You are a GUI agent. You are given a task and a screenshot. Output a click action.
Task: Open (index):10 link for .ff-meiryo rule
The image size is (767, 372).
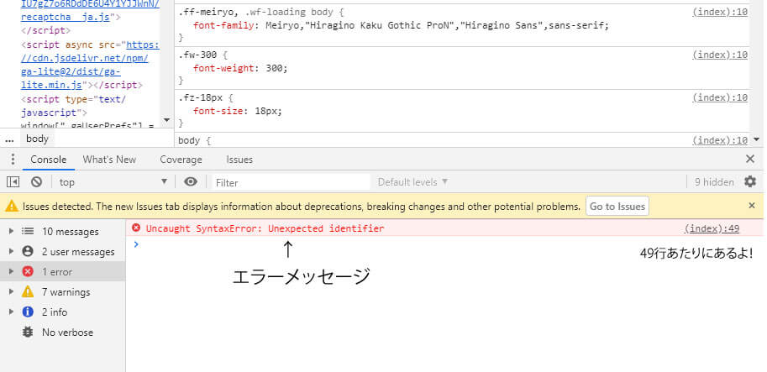[720, 12]
